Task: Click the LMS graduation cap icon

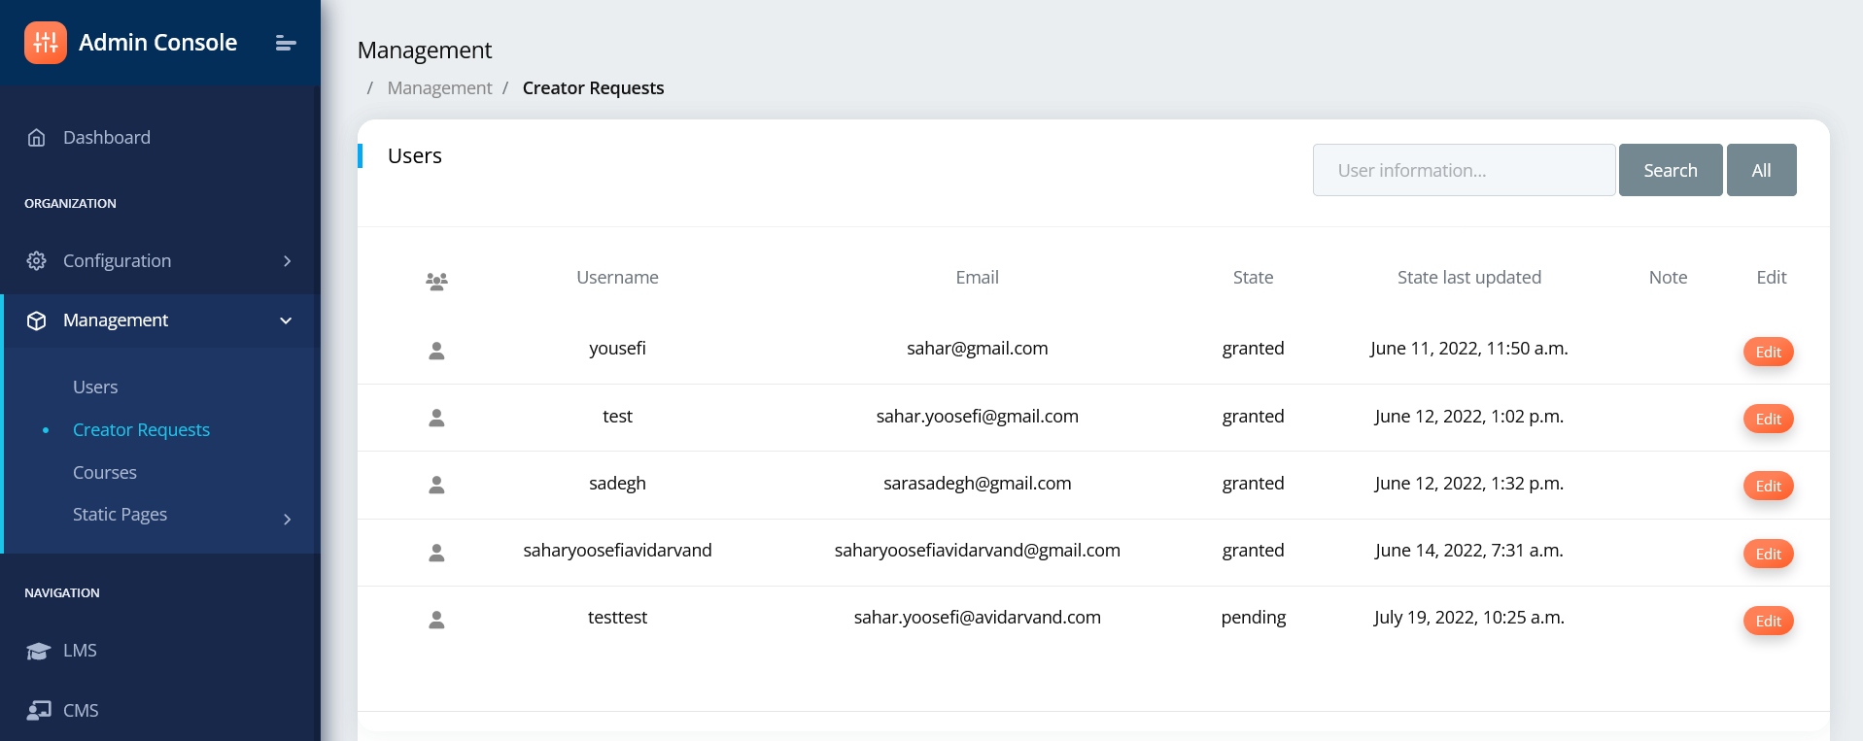Action: [x=38, y=651]
